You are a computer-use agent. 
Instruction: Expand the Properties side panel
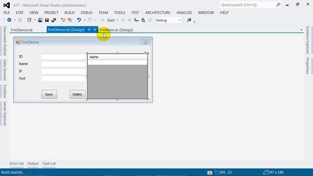point(308,66)
